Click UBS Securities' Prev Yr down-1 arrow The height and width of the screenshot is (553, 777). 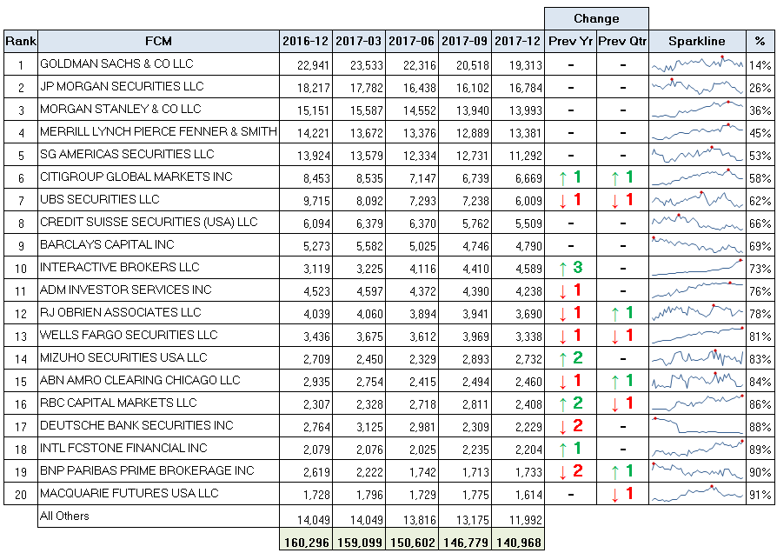point(570,200)
